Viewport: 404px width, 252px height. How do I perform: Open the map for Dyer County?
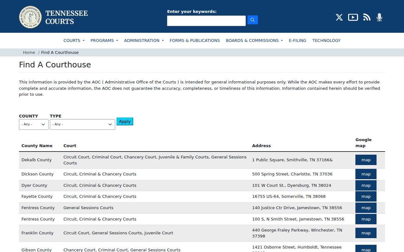click(x=366, y=185)
